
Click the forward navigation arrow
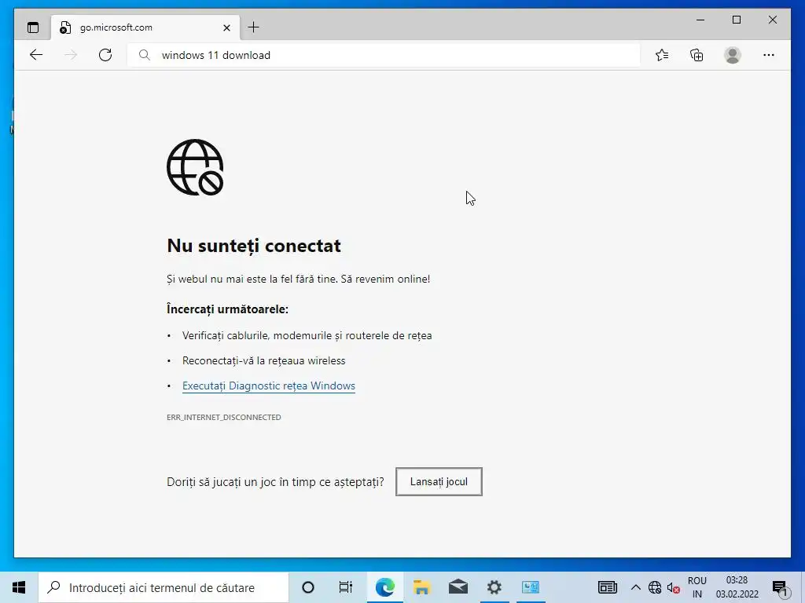click(71, 55)
